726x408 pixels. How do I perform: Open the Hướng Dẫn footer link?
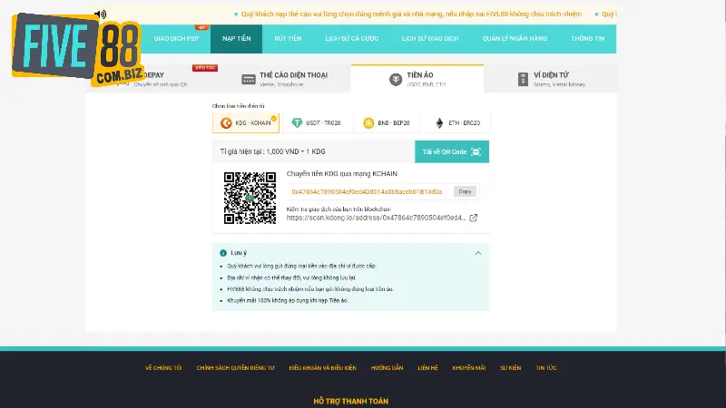388,368
